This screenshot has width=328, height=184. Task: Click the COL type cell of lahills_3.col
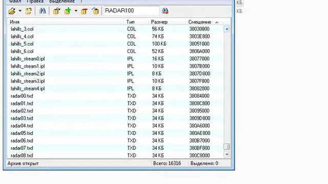(x=131, y=29)
